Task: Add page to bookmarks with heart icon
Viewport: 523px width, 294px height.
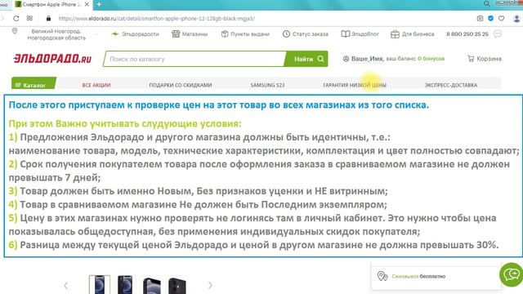Action: [501, 18]
